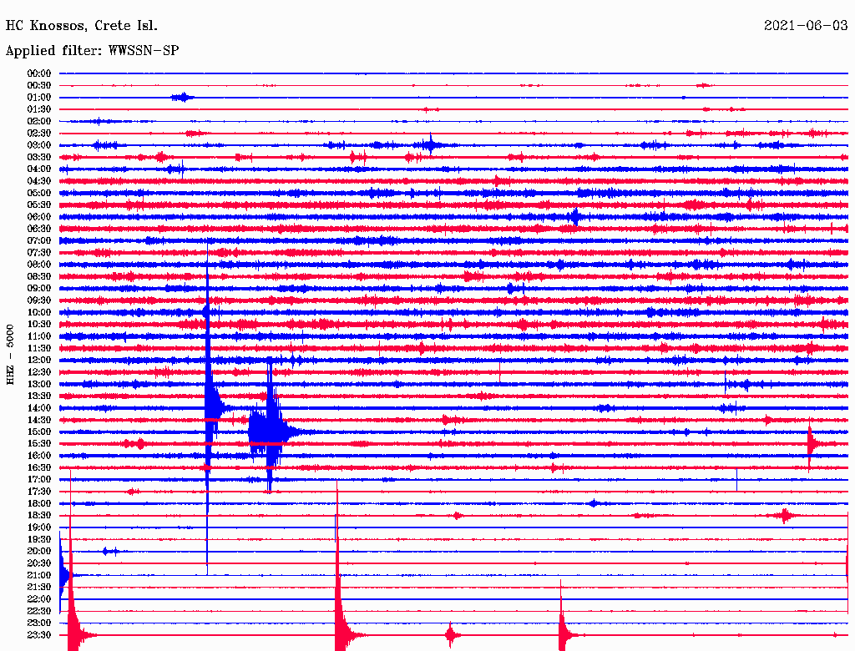
Task: Select the 17:00 time row label
Action: [39, 479]
